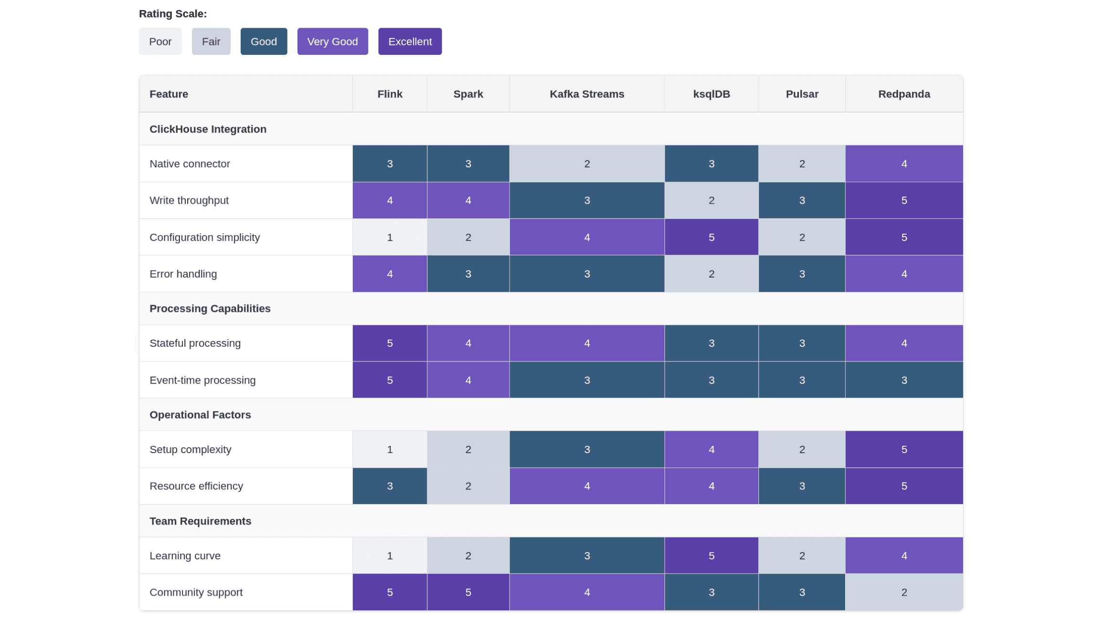Select the Excellent rating legend chip
The image size is (1102, 619).
410,41
